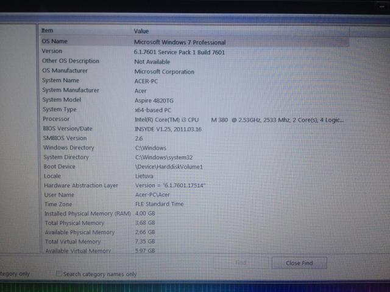The image size is (390, 292).
Task: Select the Windows Directory row
Action: (69, 148)
